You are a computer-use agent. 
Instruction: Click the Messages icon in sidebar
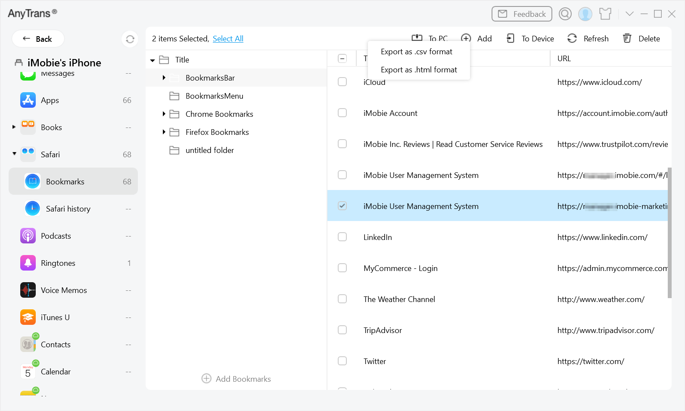(x=28, y=76)
